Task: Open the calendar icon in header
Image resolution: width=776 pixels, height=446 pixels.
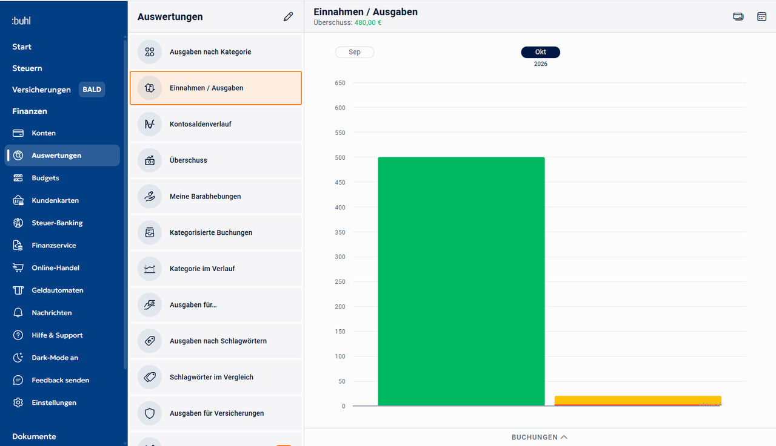Action: click(762, 16)
